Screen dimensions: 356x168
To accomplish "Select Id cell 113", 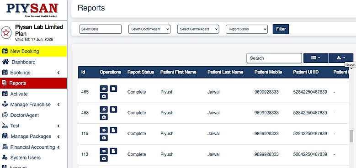I will (x=85, y=154).
